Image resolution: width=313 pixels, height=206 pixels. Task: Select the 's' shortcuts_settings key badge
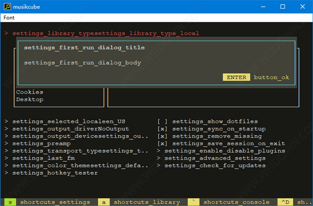[10, 202]
